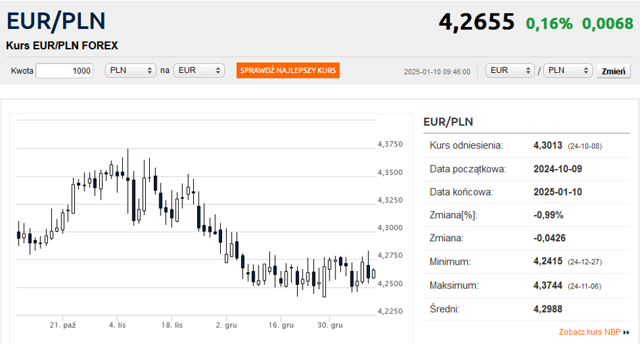Open the PLN source currency dropdown
This screenshot has width=640, height=344.
tap(130, 70)
